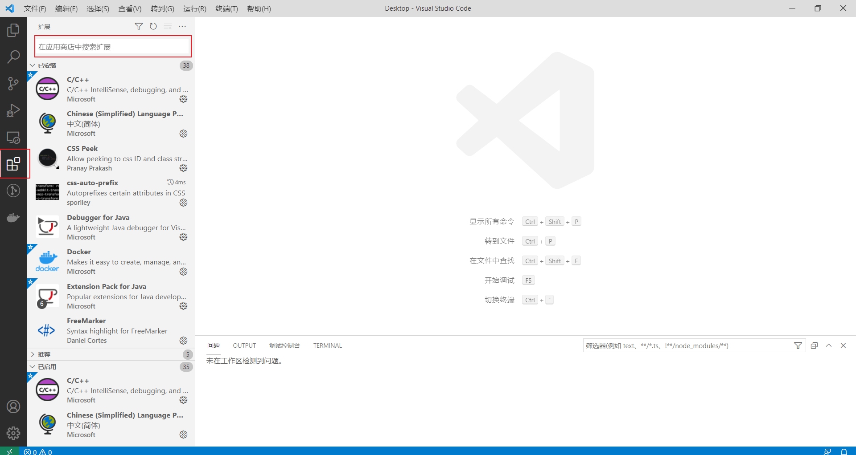This screenshot has width=856, height=455.
Task: Open manage gear for FreeMarker extension
Action: 183,341
